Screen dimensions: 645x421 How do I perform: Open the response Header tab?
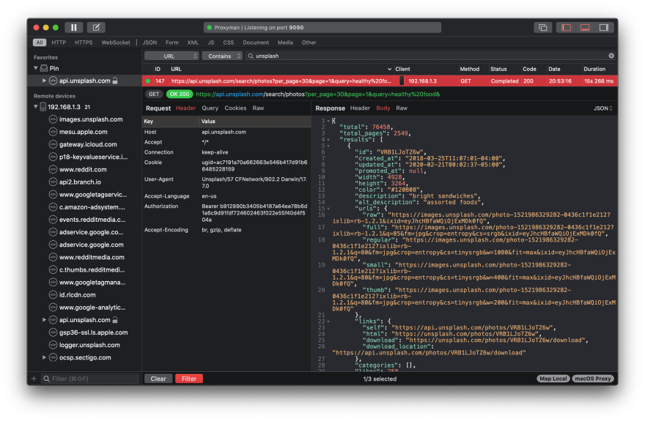[x=360, y=108]
